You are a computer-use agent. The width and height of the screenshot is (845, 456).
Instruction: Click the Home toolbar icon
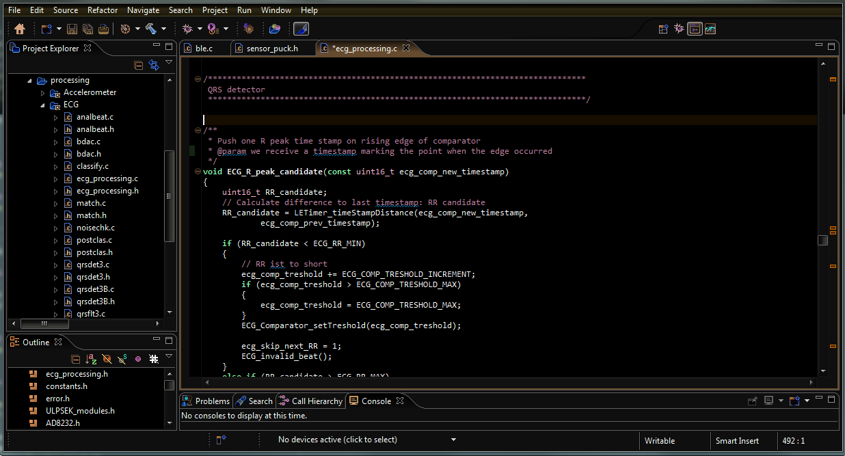coord(20,29)
